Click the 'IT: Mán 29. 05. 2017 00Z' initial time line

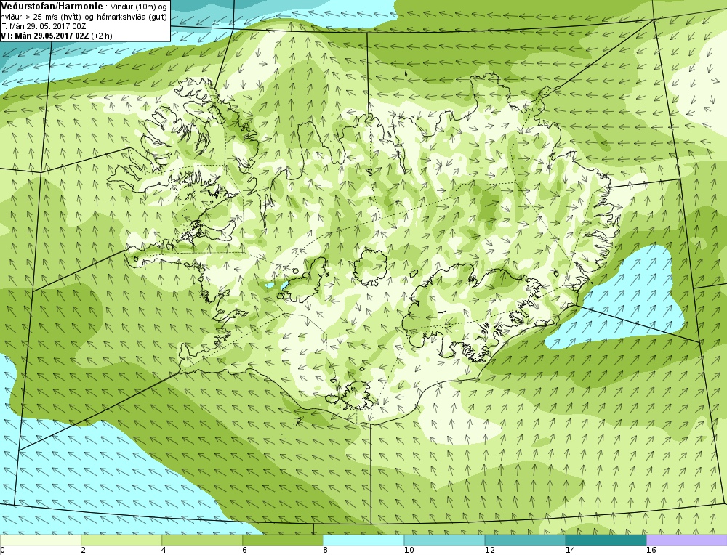[x=43, y=26]
